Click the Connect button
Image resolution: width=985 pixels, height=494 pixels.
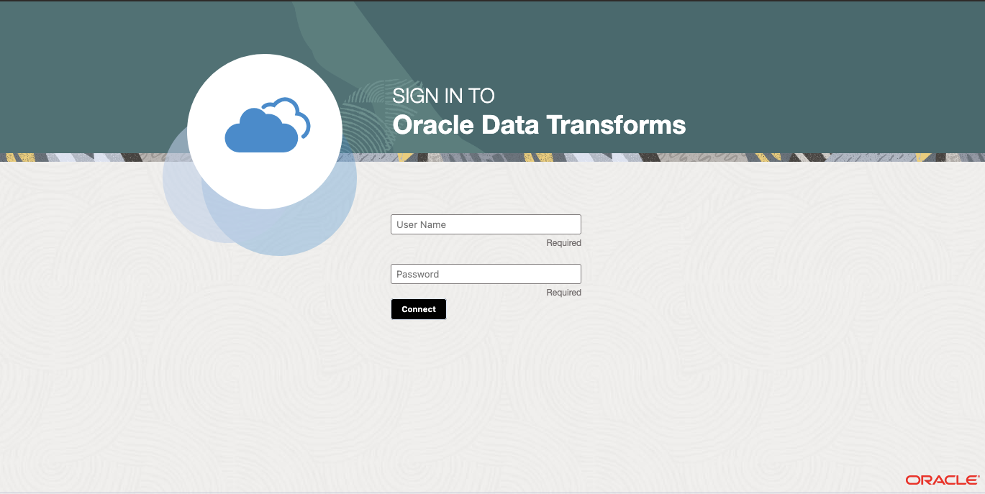pos(419,309)
